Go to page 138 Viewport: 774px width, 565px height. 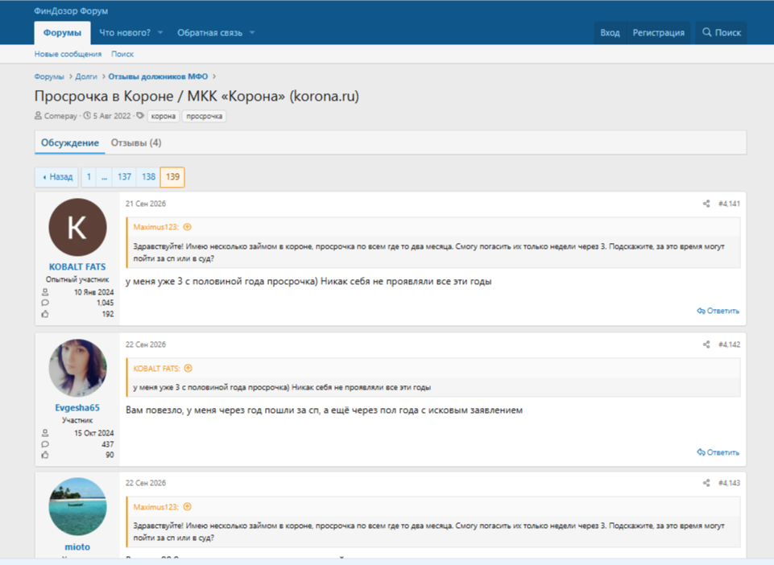tap(148, 177)
